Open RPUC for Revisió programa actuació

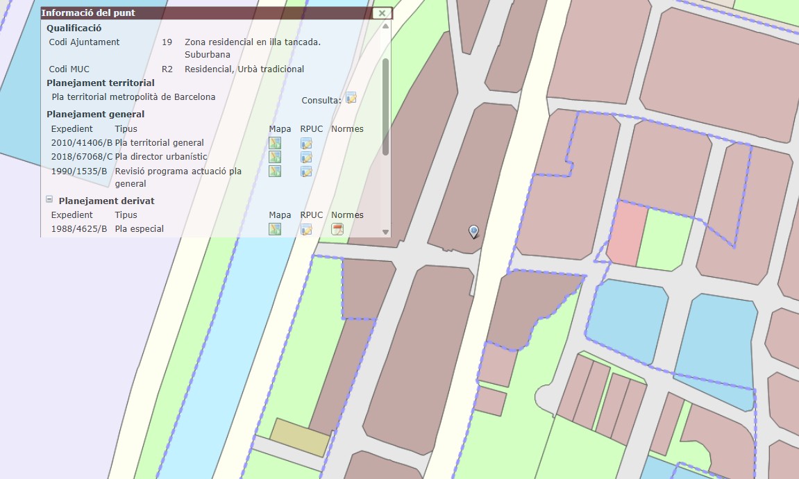tap(306, 171)
